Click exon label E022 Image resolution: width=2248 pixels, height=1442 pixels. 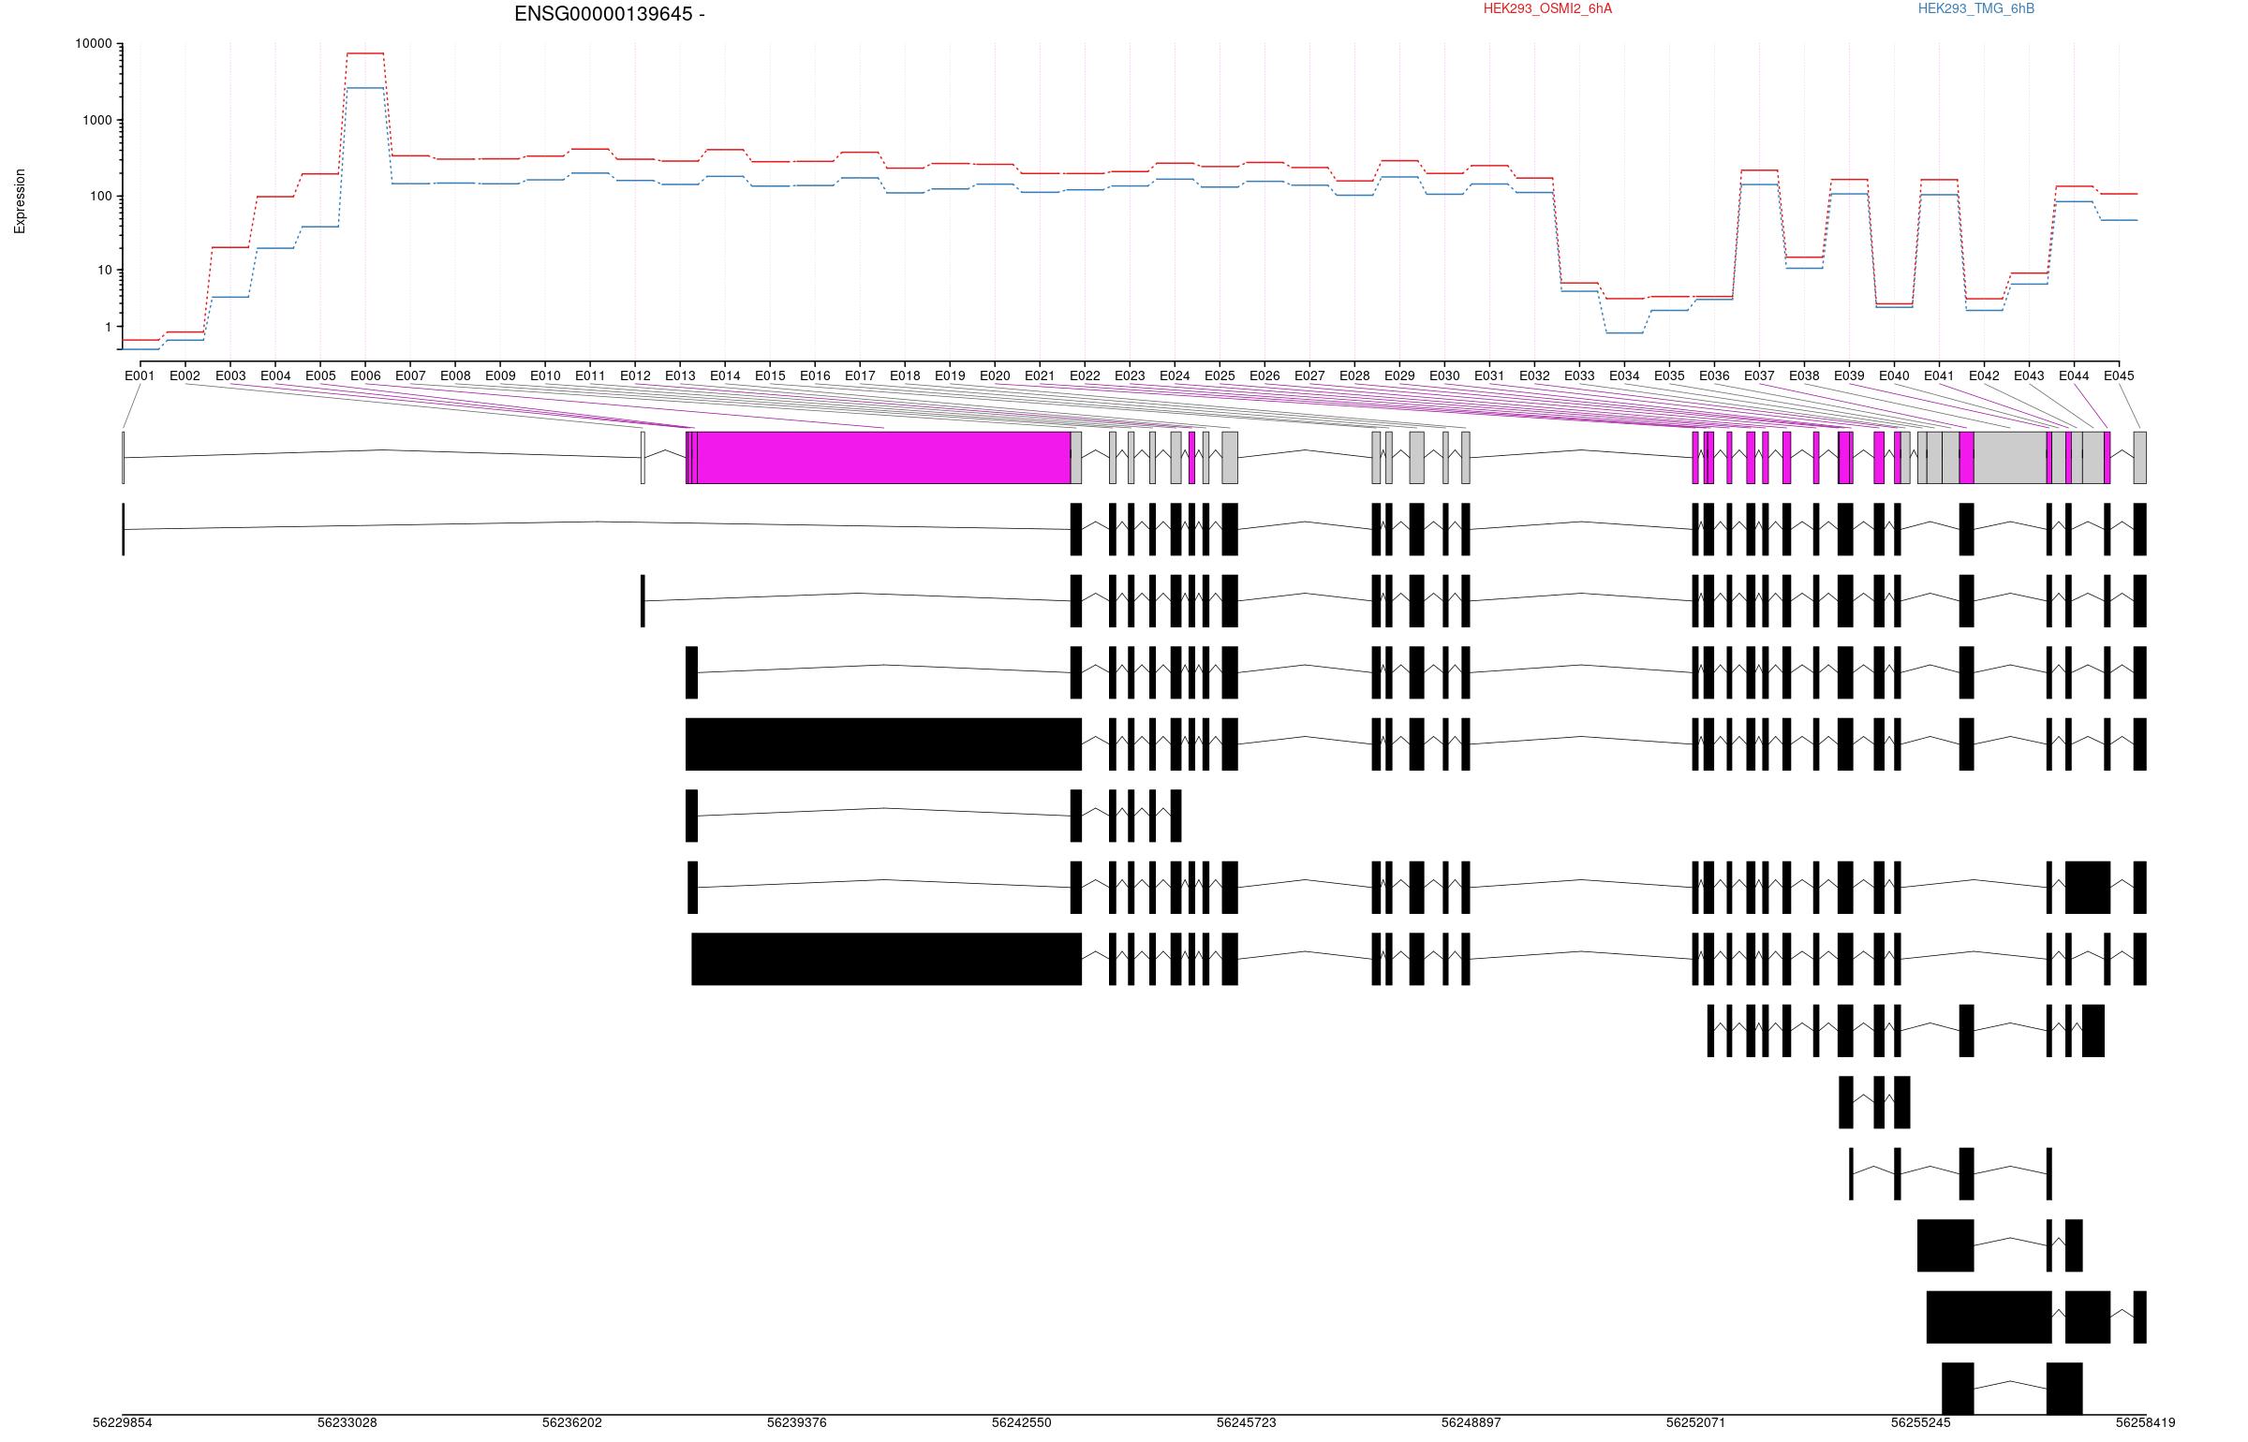pyautogui.click(x=1085, y=376)
